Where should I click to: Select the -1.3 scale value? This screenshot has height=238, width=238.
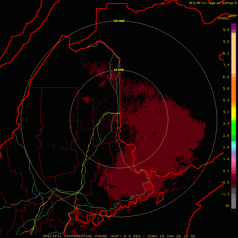225,194
